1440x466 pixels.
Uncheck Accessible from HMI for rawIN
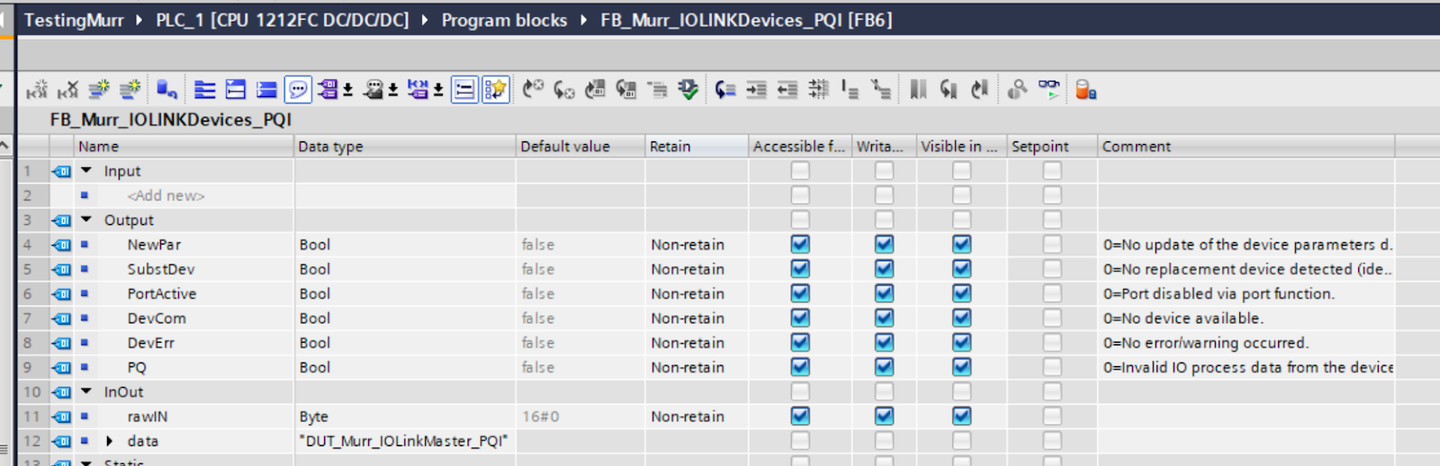[800, 416]
